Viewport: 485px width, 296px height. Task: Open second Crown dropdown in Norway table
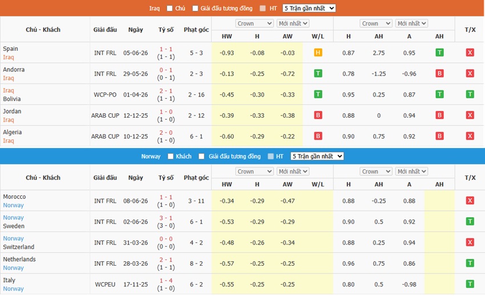coord(376,171)
